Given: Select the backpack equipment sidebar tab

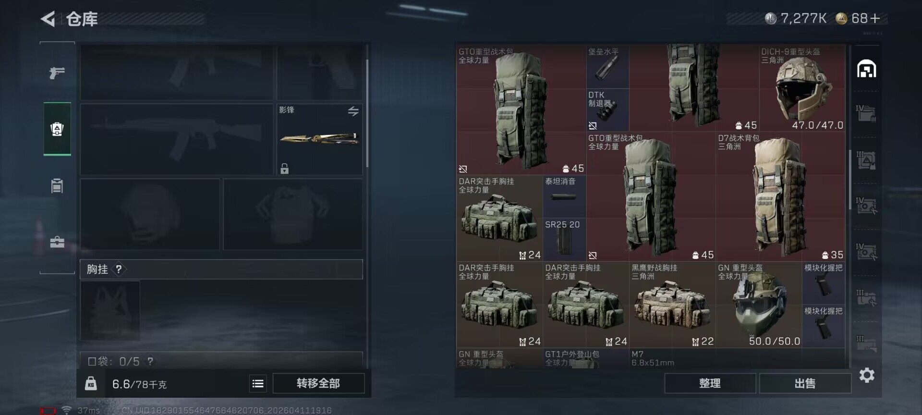Looking at the screenshot, I should coord(57,129).
